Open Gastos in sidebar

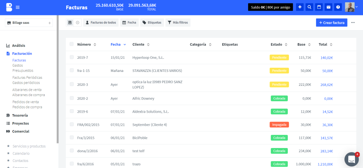(x=18, y=66)
